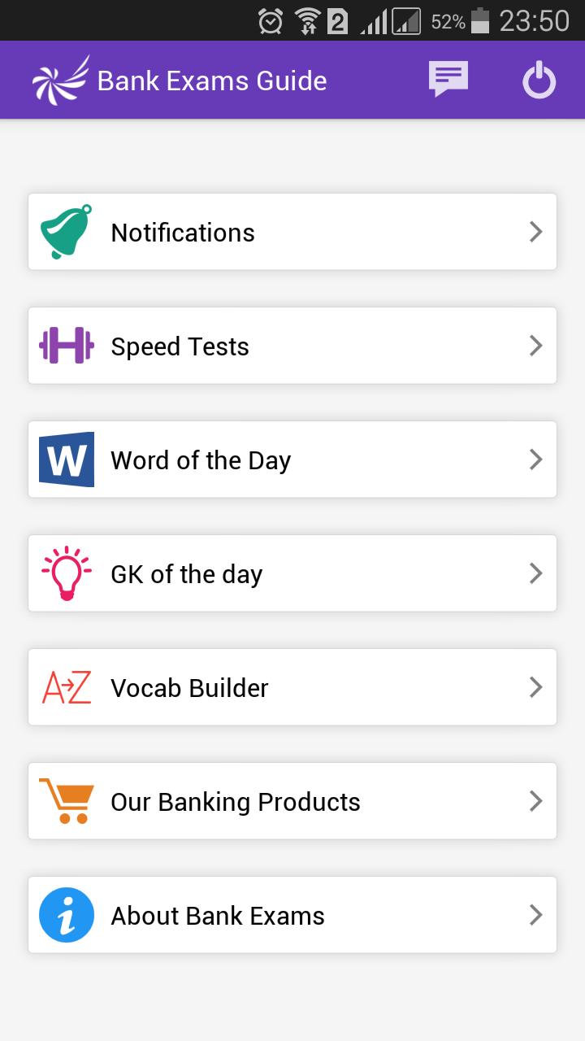
Task: Tap the Bank Exams Guide logo
Action: point(60,80)
